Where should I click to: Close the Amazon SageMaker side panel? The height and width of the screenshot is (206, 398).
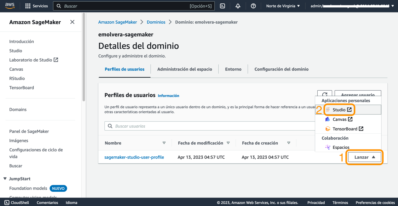pyautogui.click(x=72, y=22)
